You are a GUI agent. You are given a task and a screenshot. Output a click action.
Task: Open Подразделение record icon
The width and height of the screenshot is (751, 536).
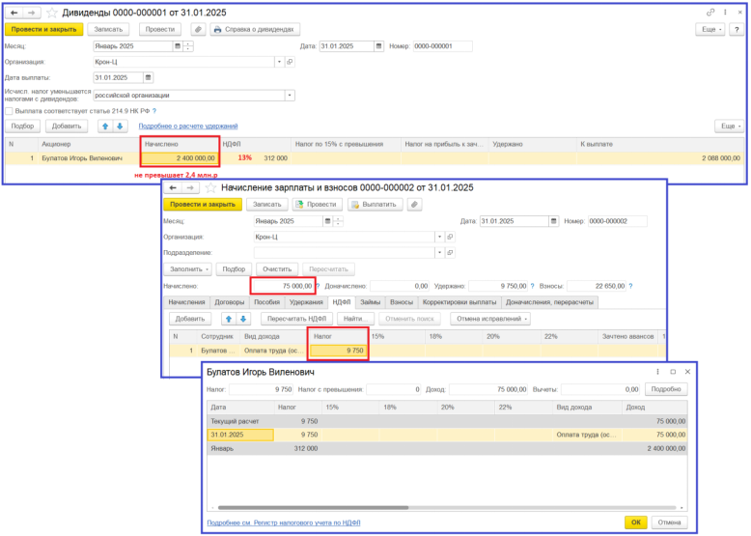[x=450, y=252]
